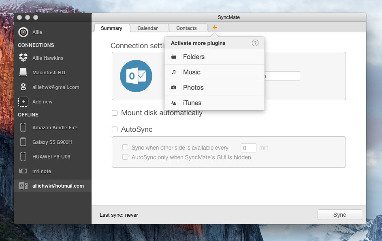The image size is (382, 241).
Task: Click the Outlook logo in connection settings
Action: tap(136, 76)
